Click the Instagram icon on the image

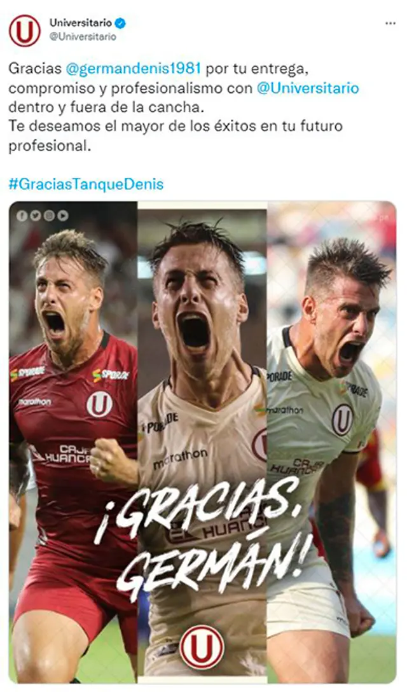pyautogui.click(x=50, y=216)
